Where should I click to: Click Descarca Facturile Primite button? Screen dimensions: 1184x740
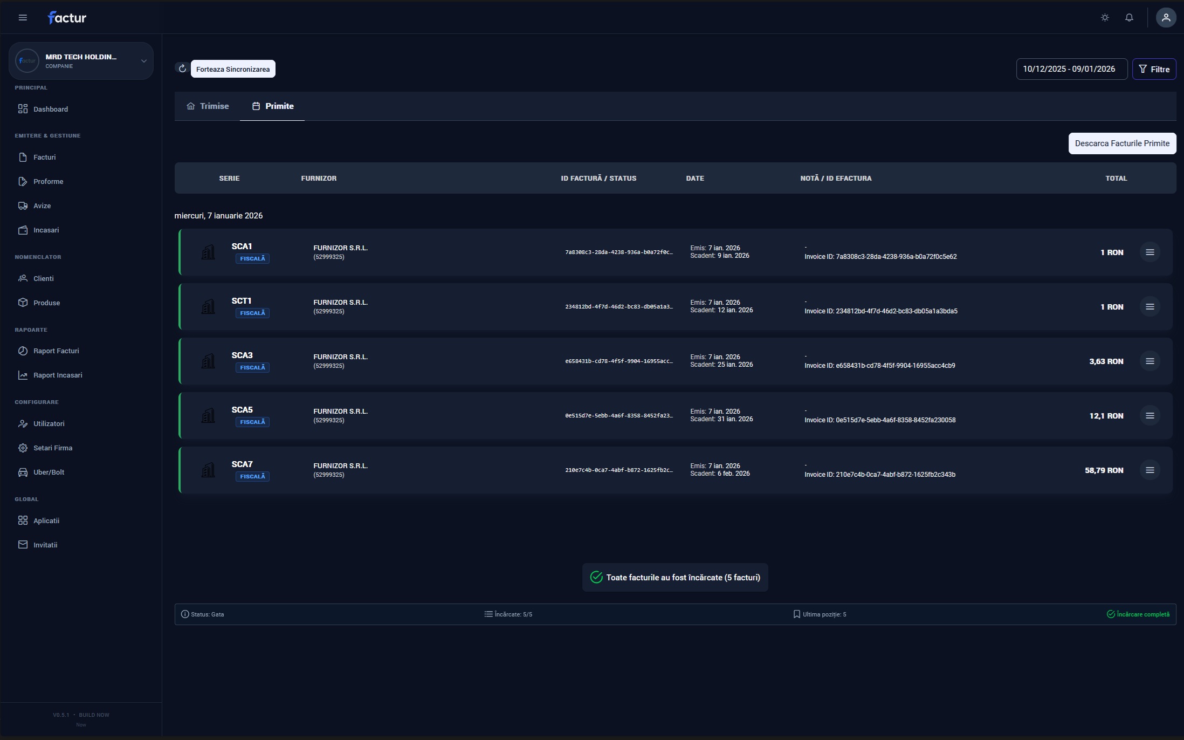click(1122, 143)
